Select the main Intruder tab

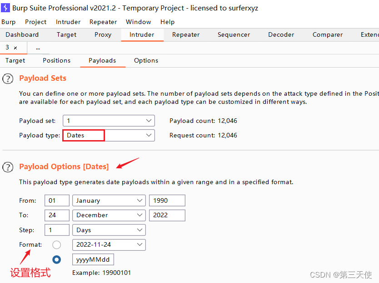(142, 35)
